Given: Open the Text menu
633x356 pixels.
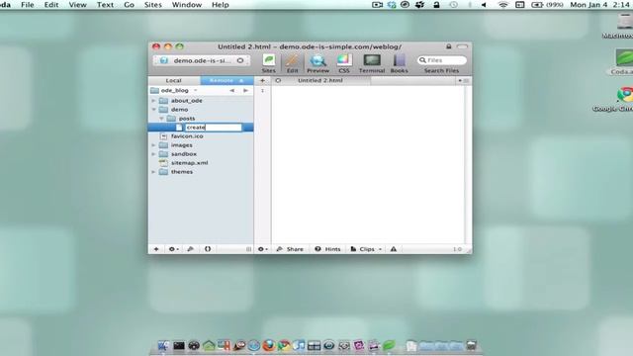Looking at the screenshot, I should 105,5.
